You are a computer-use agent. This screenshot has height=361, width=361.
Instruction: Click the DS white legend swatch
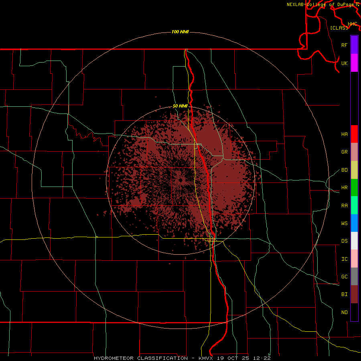coord(354,241)
